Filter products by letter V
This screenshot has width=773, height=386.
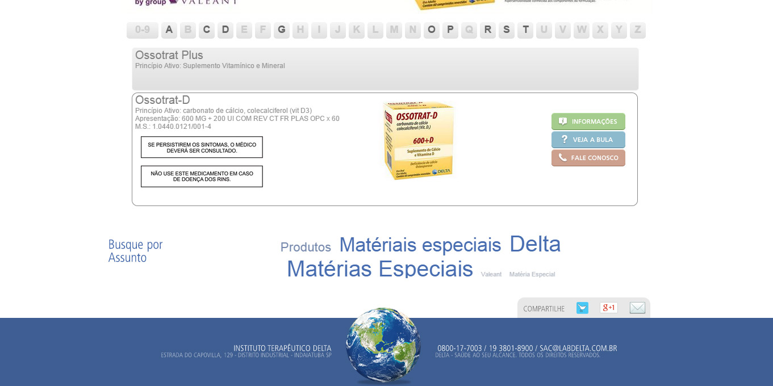pyautogui.click(x=563, y=30)
